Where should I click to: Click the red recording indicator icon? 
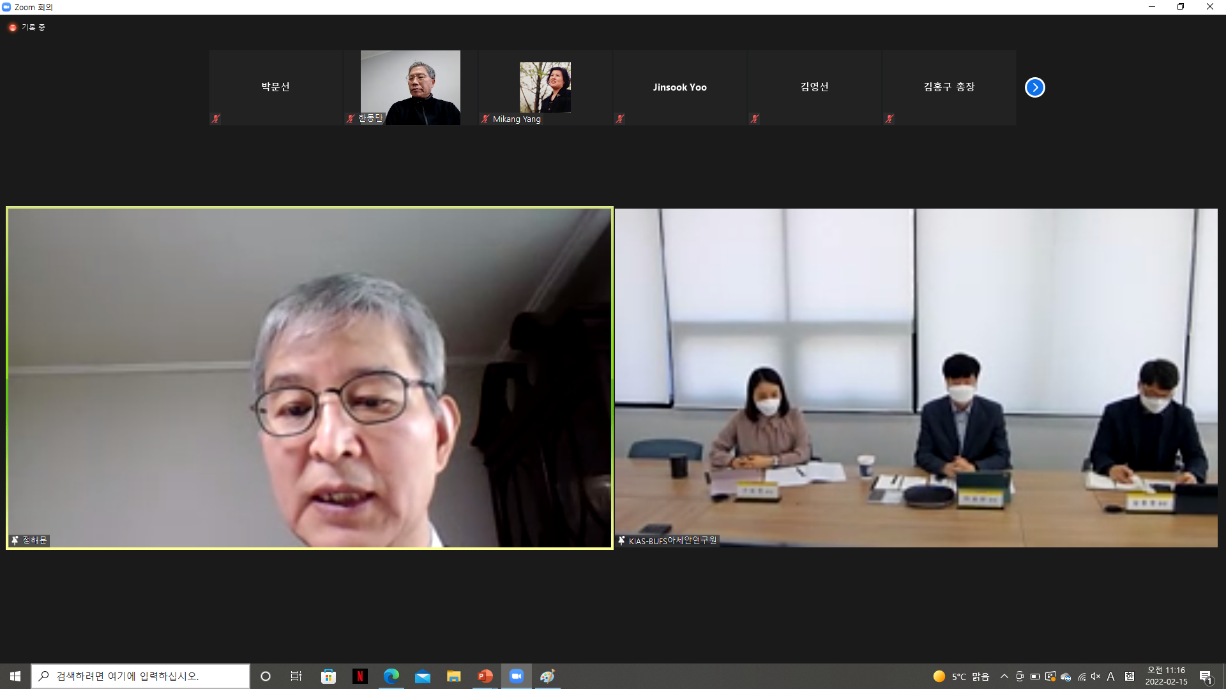point(12,27)
